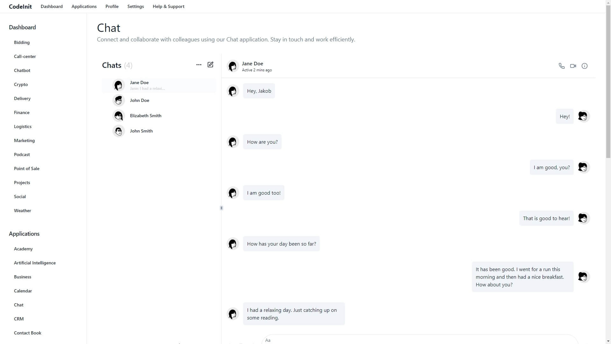Open conversation info icon
Screen dimensions: 611x344
pyautogui.click(x=584, y=66)
